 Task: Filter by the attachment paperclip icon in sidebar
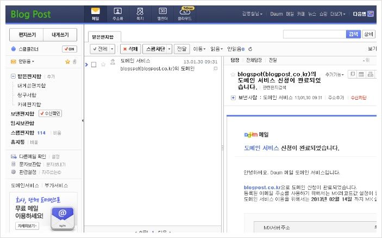(x=74, y=61)
